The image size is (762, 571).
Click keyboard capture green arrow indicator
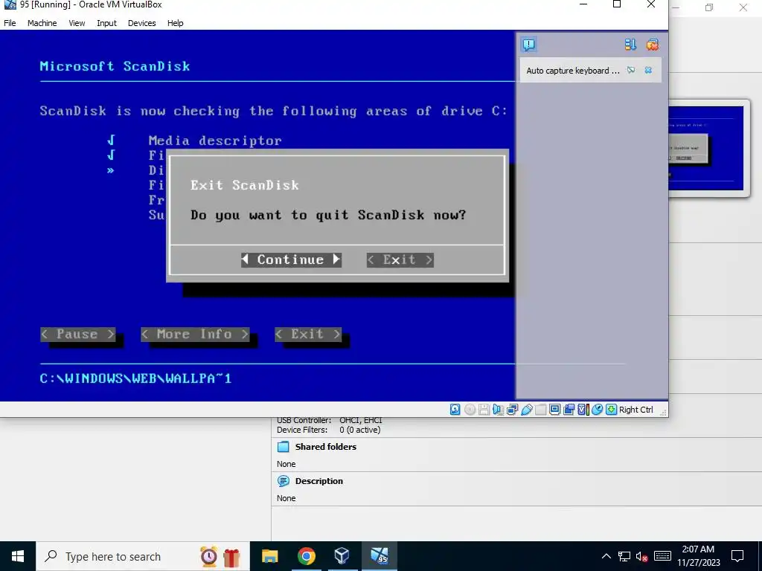click(611, 410)
